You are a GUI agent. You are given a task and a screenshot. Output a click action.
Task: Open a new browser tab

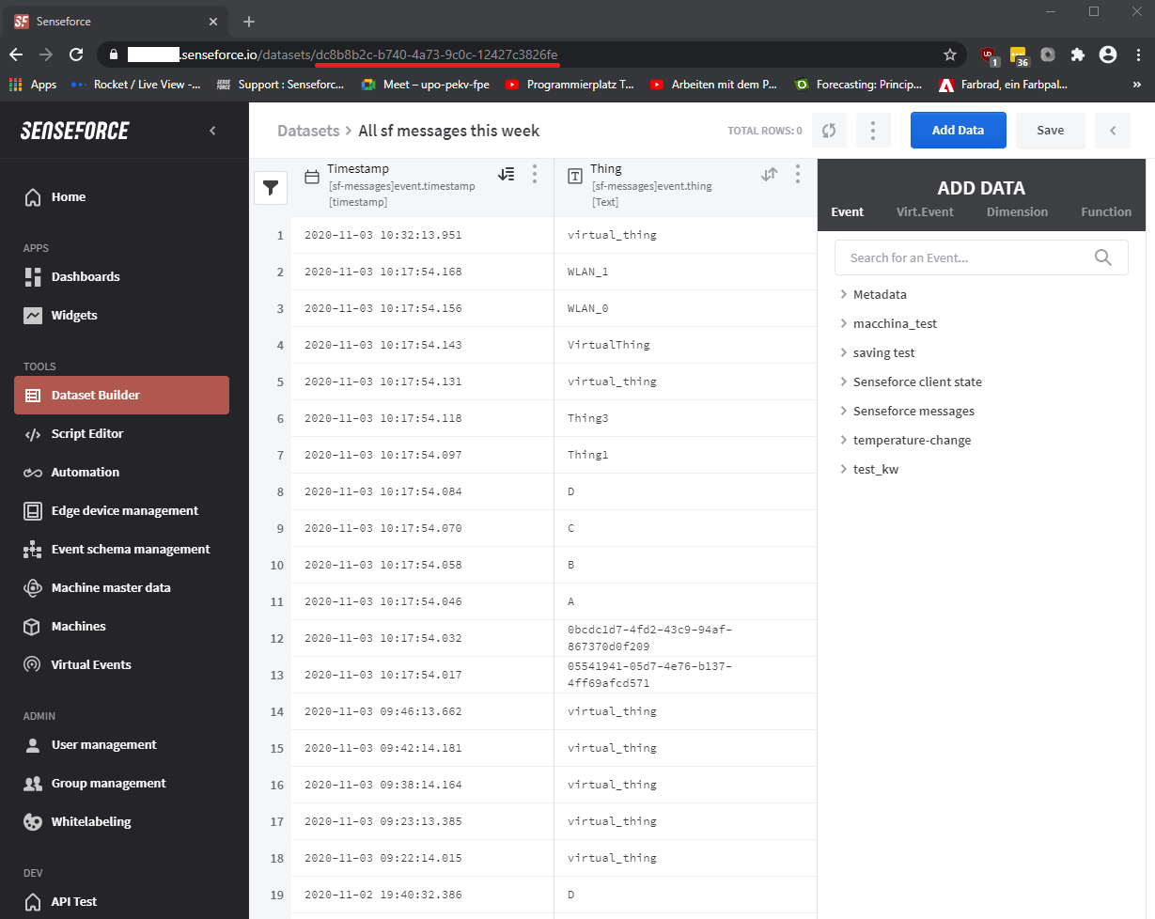tap(249, 21)
